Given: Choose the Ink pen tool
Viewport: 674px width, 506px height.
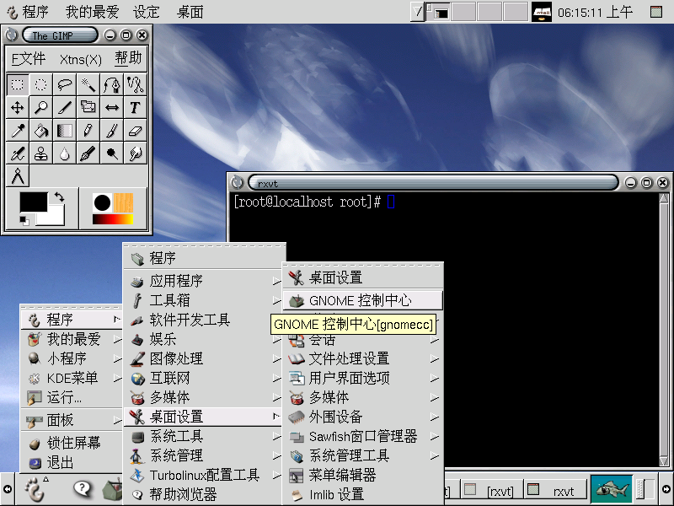Looking at the screenshot, I should (x=88, y=153).
